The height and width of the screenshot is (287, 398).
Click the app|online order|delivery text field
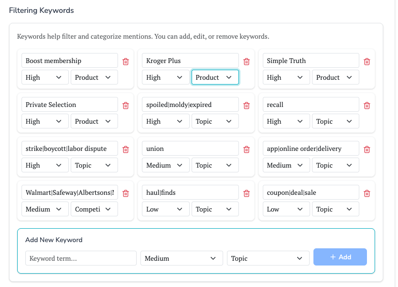tap(311, 149)
